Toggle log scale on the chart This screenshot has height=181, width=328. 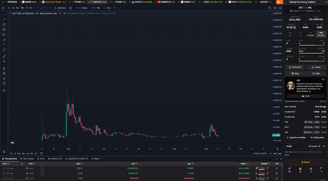click(275, 154)
